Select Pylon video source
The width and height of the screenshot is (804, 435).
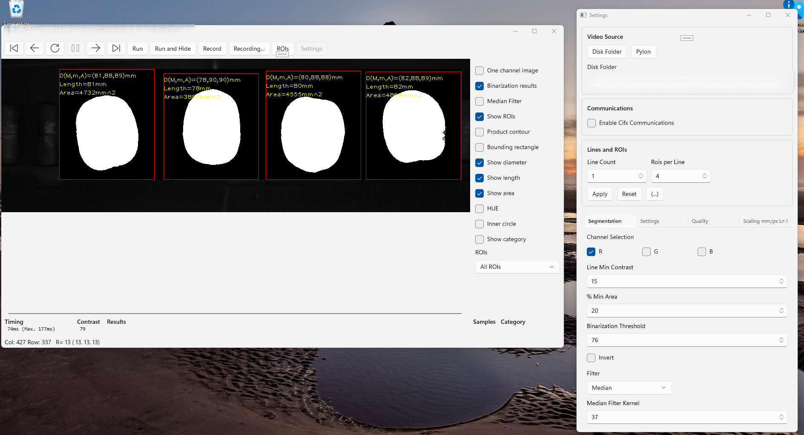pos(643,52)
